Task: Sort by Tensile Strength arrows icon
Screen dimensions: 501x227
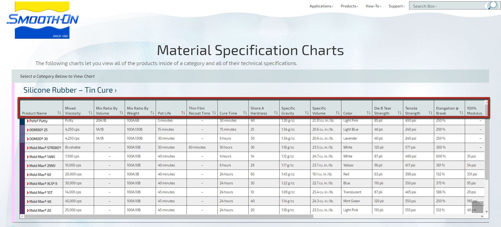Action: (430, 113)
